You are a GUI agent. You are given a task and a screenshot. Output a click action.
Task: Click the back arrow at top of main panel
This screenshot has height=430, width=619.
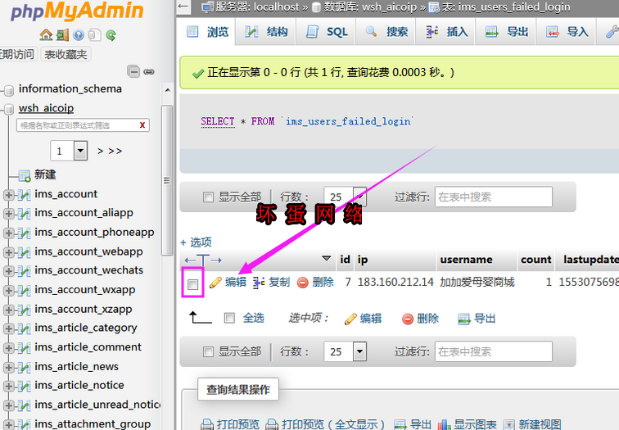pos(183,6)
